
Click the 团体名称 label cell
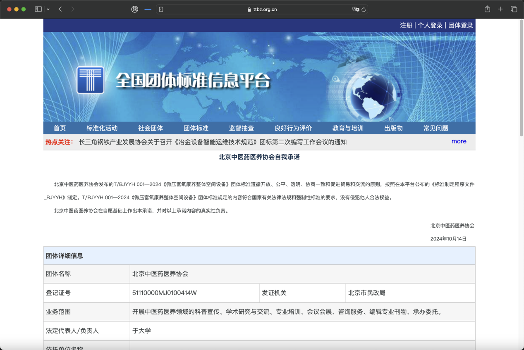point(87,274)
